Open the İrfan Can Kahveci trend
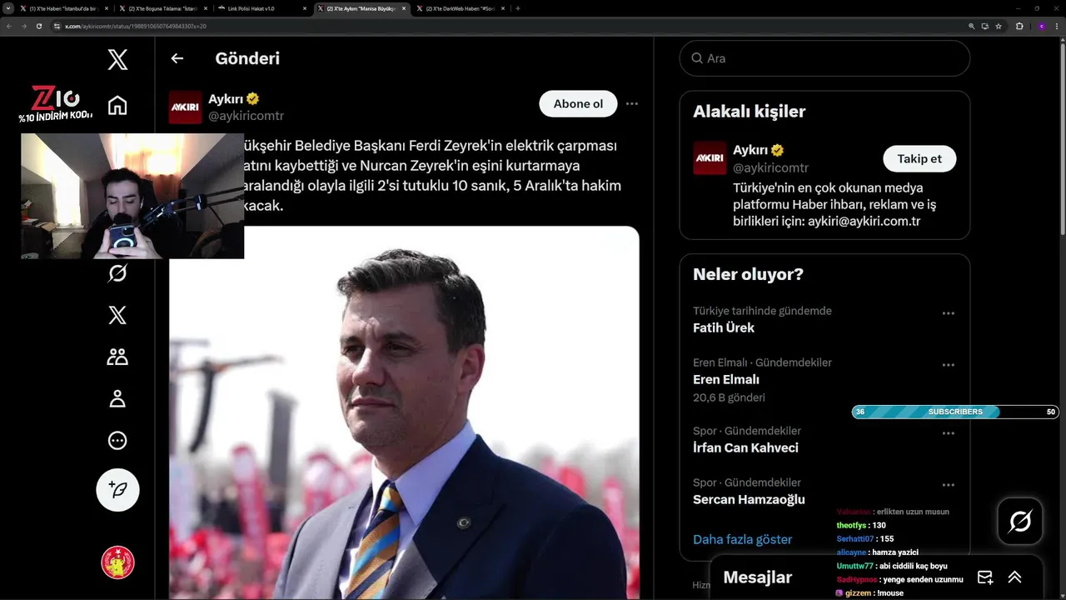Screen dimensions: 1066x600 (745, 447)
